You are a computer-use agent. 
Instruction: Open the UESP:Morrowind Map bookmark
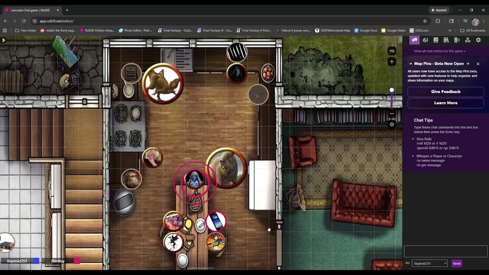(x=332, y=31)
